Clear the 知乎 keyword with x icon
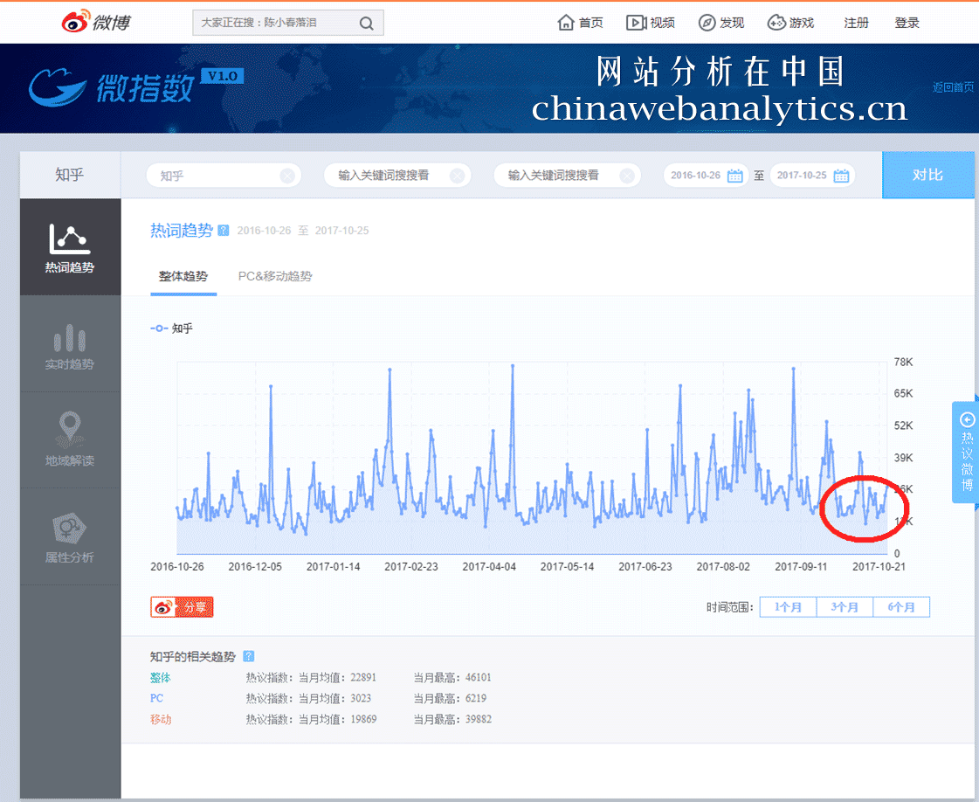979x802 pixels. point(287,176)
